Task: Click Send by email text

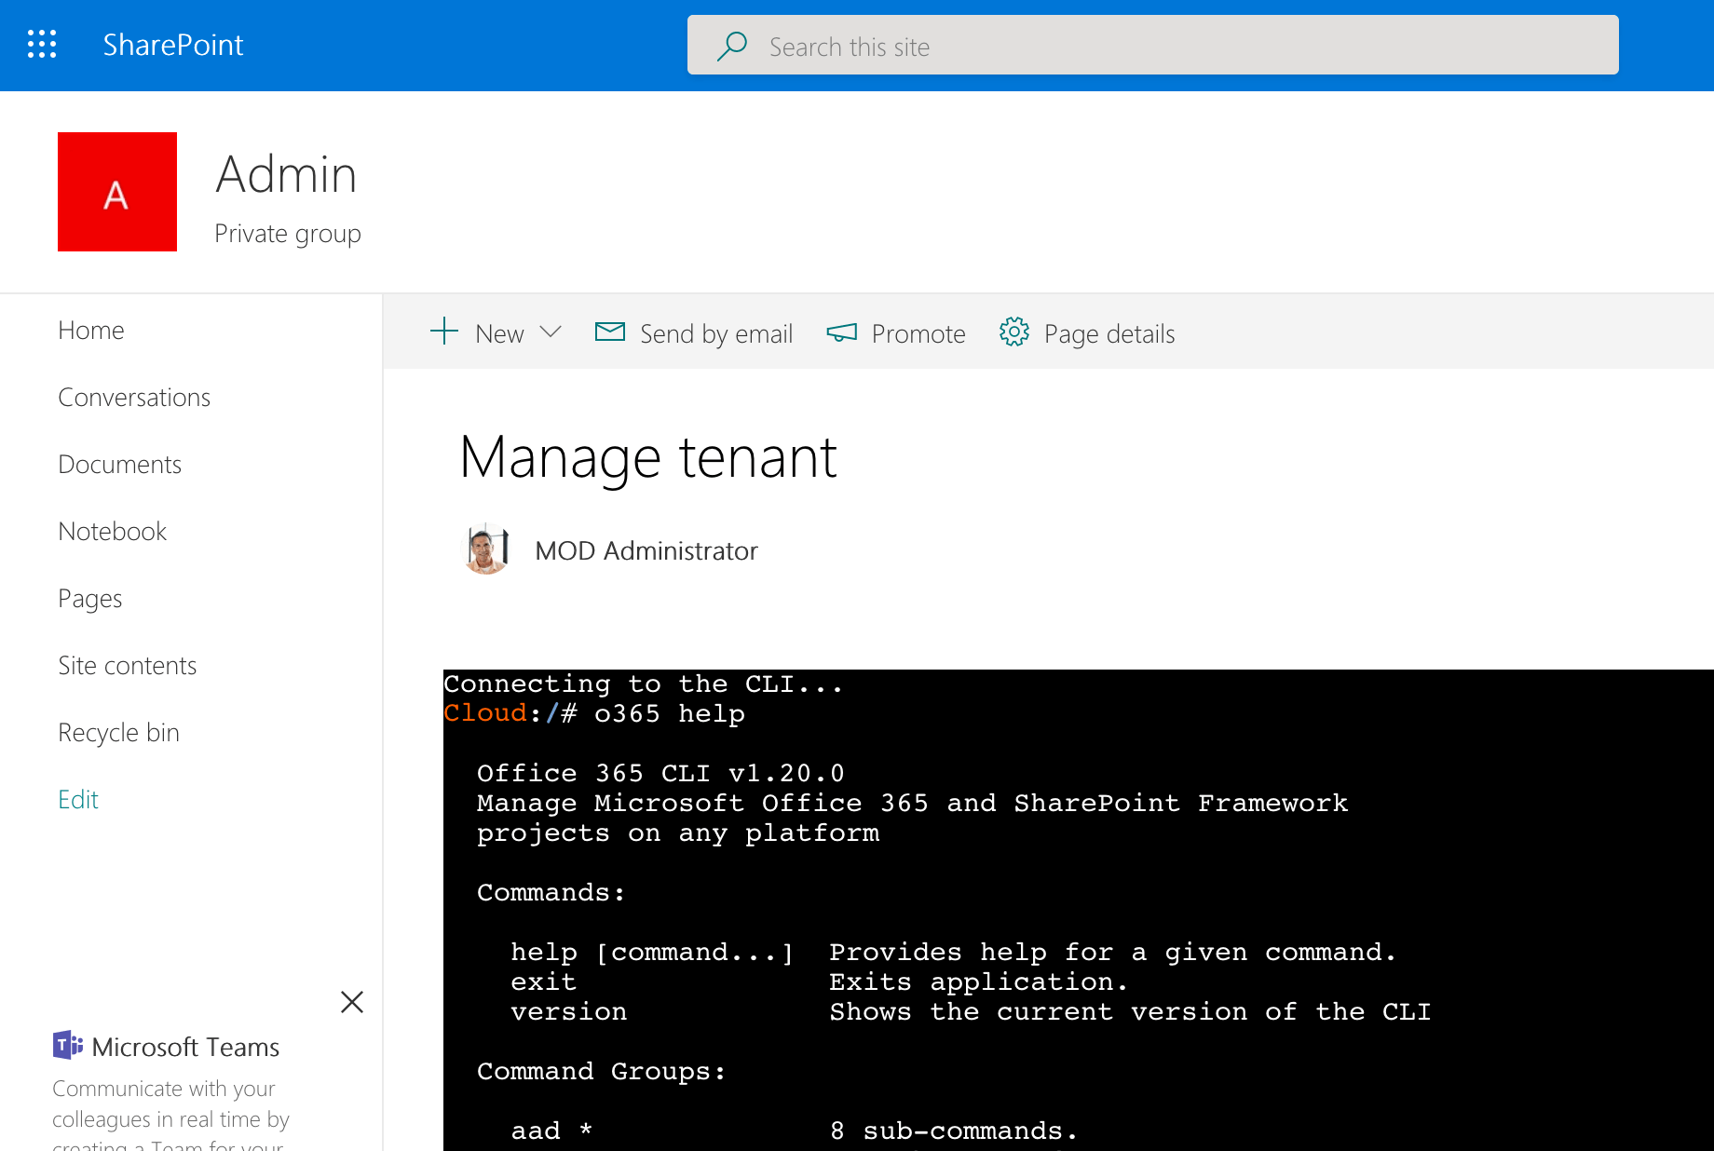Action: tap(716, 333)
